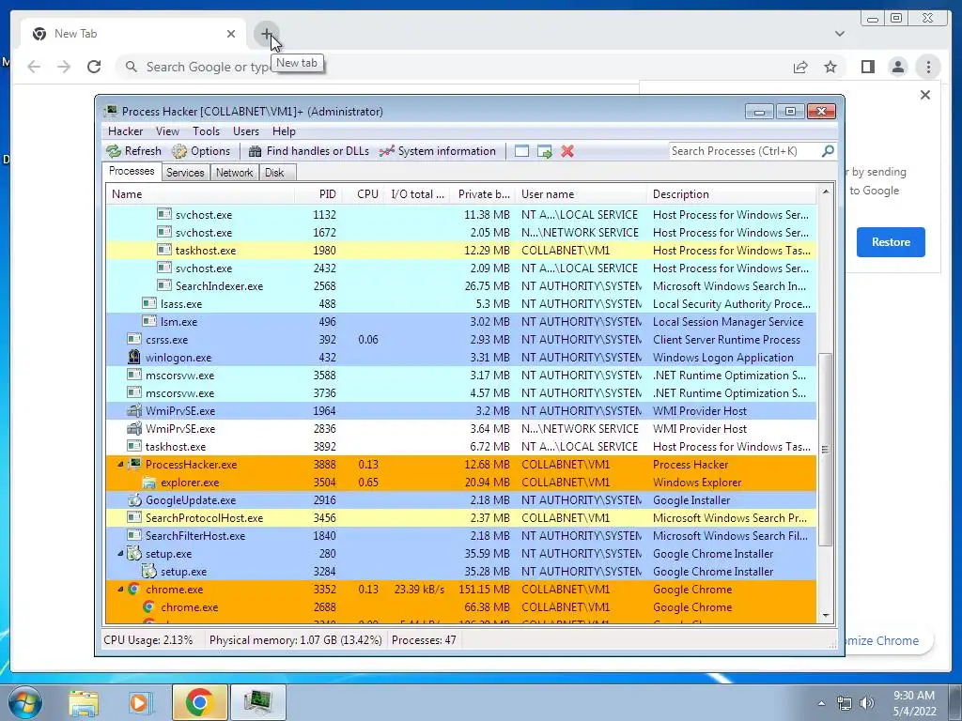Select the Processes tab
This screenshot has height=721, width=962.
[132, 172]
